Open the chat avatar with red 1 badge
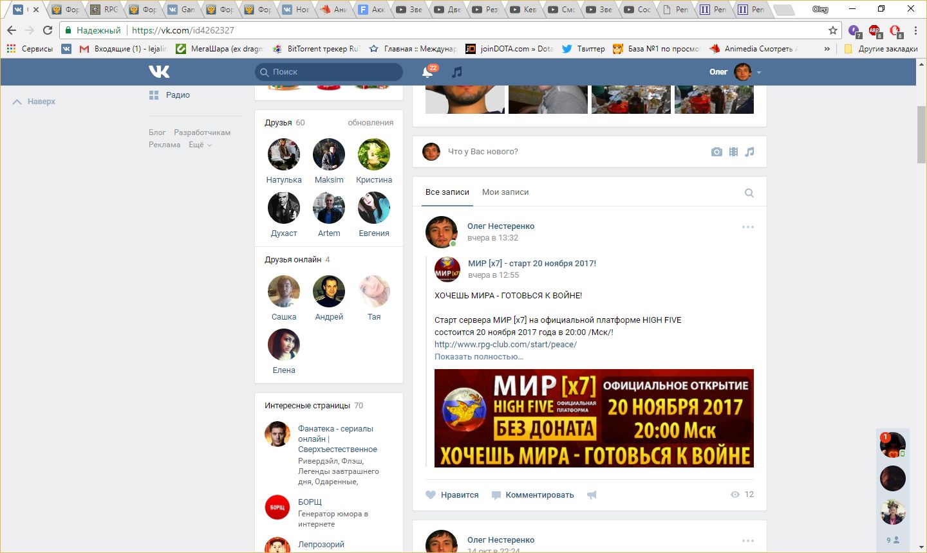Screen dimensions: 927x553 893,445
